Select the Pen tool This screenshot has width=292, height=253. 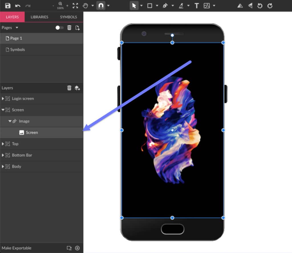165,6
